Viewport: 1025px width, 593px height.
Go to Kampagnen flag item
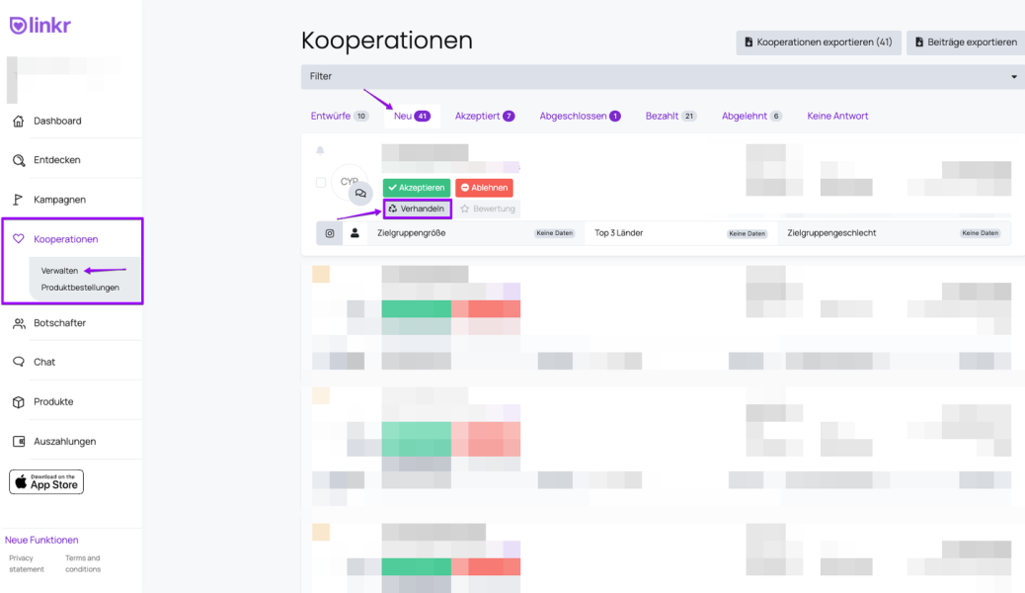[x=19, y=200]
